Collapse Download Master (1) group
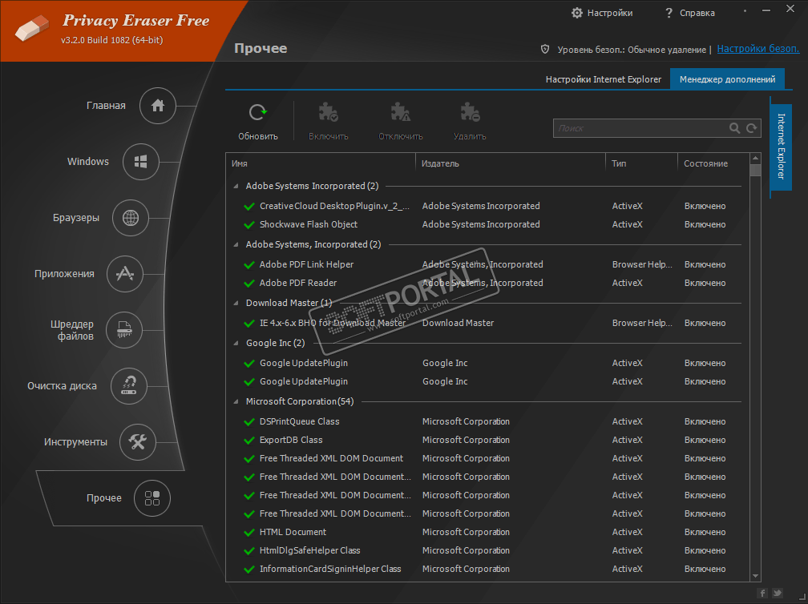This screenshot has width=808, height=604. tap(236, 304)
